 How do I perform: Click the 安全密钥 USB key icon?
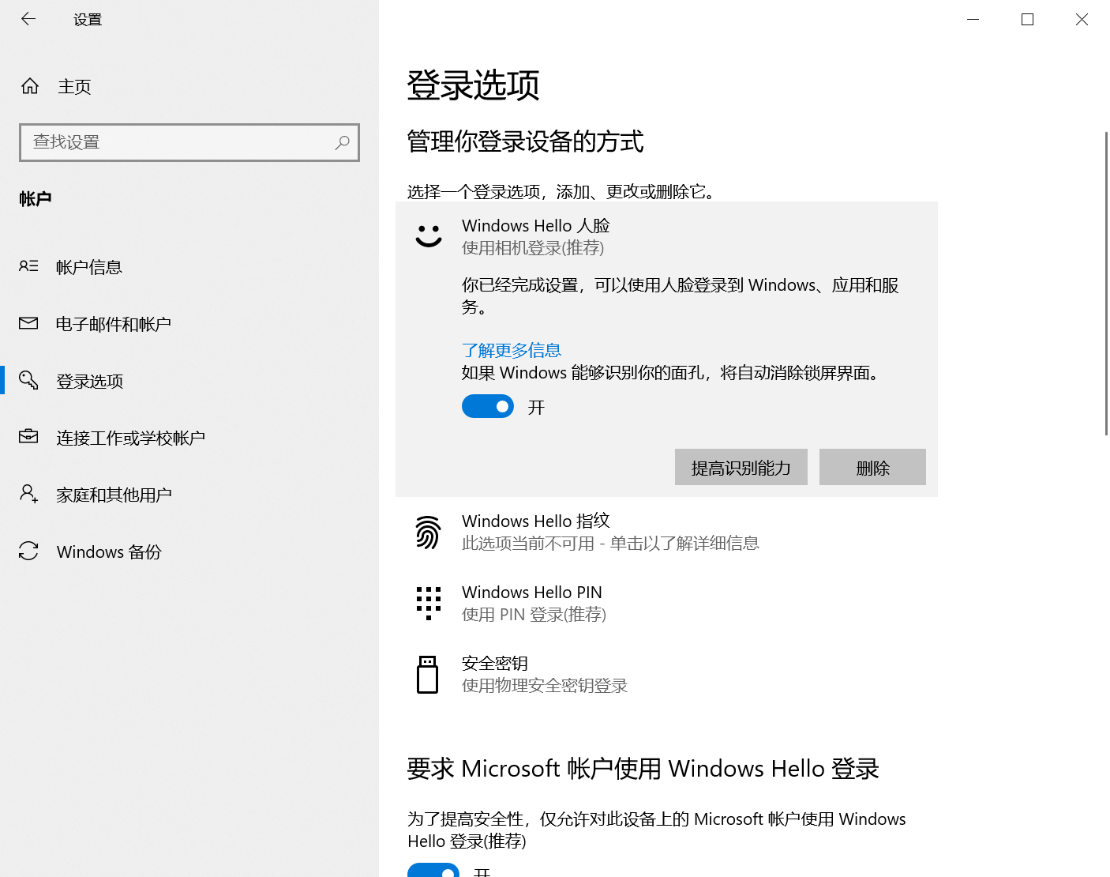(428, 674)
